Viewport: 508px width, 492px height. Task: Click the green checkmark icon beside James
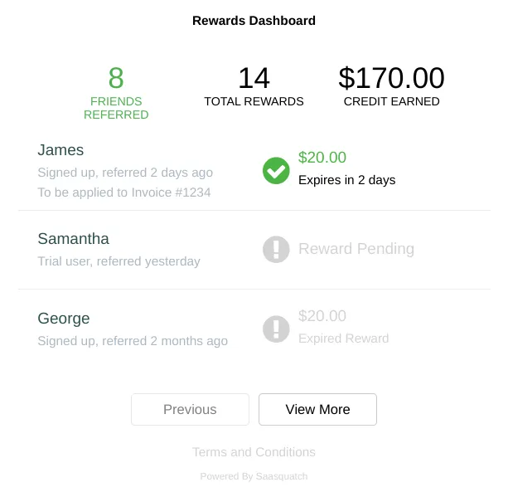pos(276,171)
